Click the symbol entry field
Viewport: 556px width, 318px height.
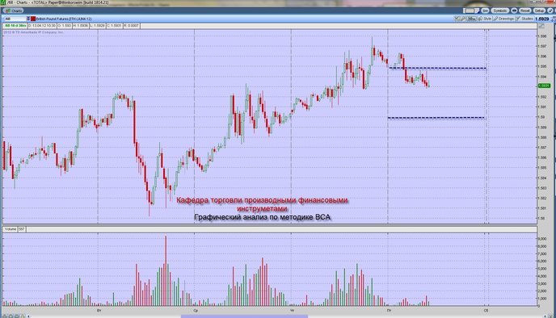pos(15,19)
